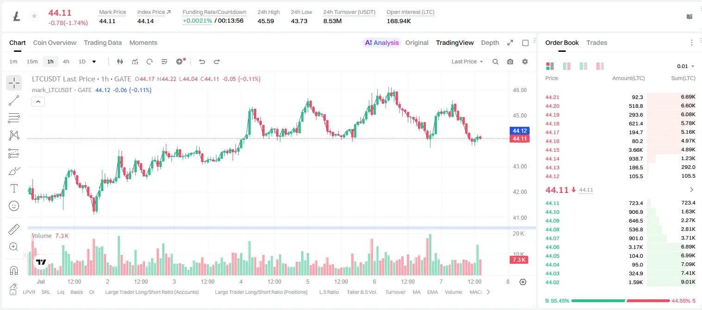Image resolution: width=702 pixels, height=310 pixels.
Task: Open the Coin Overview tab
Action: [55, 43]
